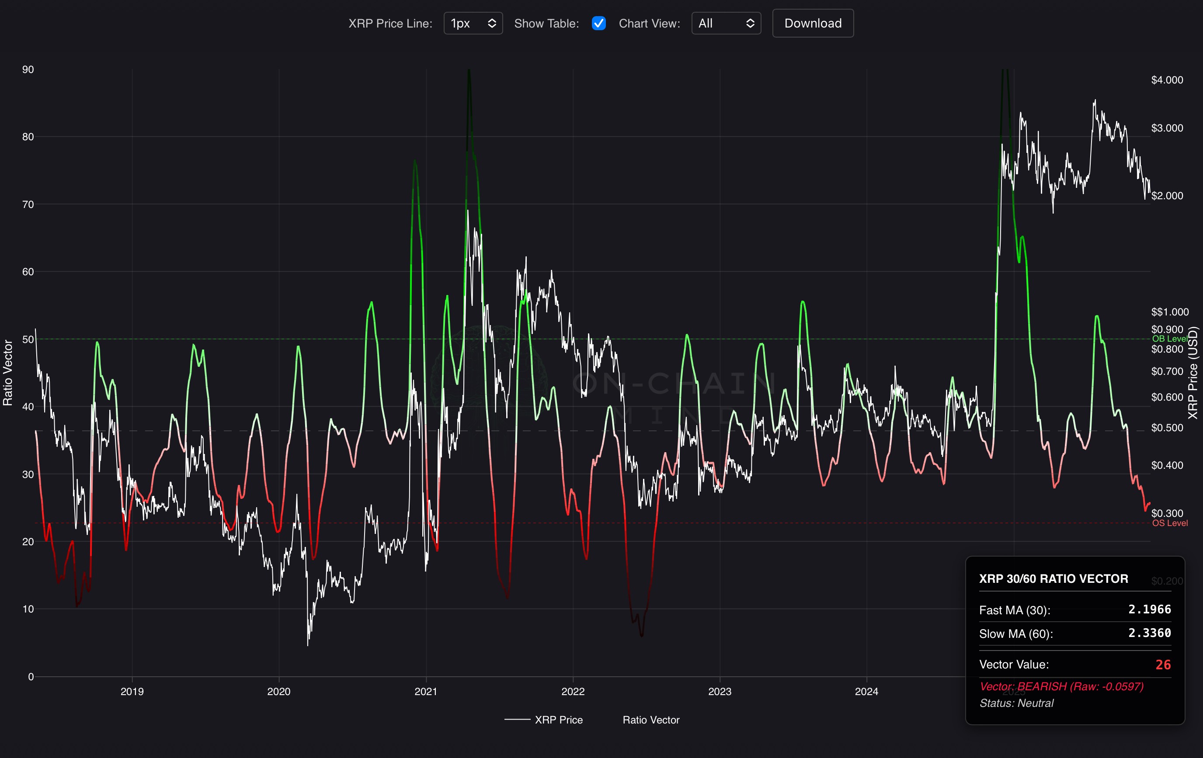1203x758 pixels.
Task: Click the XRP 30/60 RATIO VECTOR table title
Action: pyautogui.click(x=1053, y=578)
